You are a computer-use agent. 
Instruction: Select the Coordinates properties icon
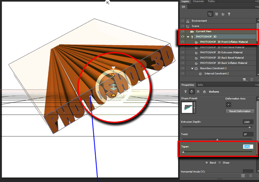[204, 91]
